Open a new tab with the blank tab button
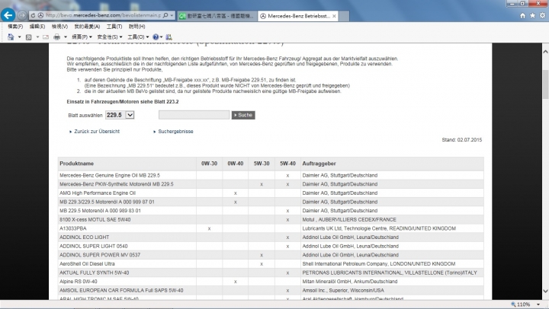549x309 pixels. click(x=344, y=16)
